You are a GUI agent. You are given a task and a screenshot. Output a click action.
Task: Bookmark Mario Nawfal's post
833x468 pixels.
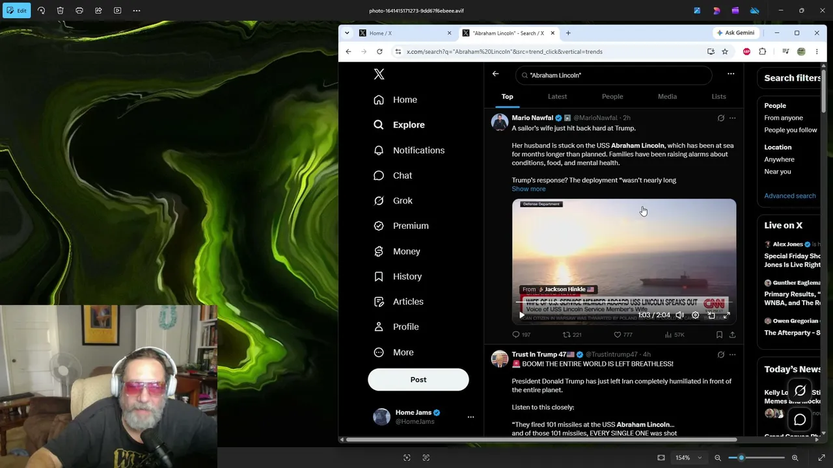[x=719, y=335]
